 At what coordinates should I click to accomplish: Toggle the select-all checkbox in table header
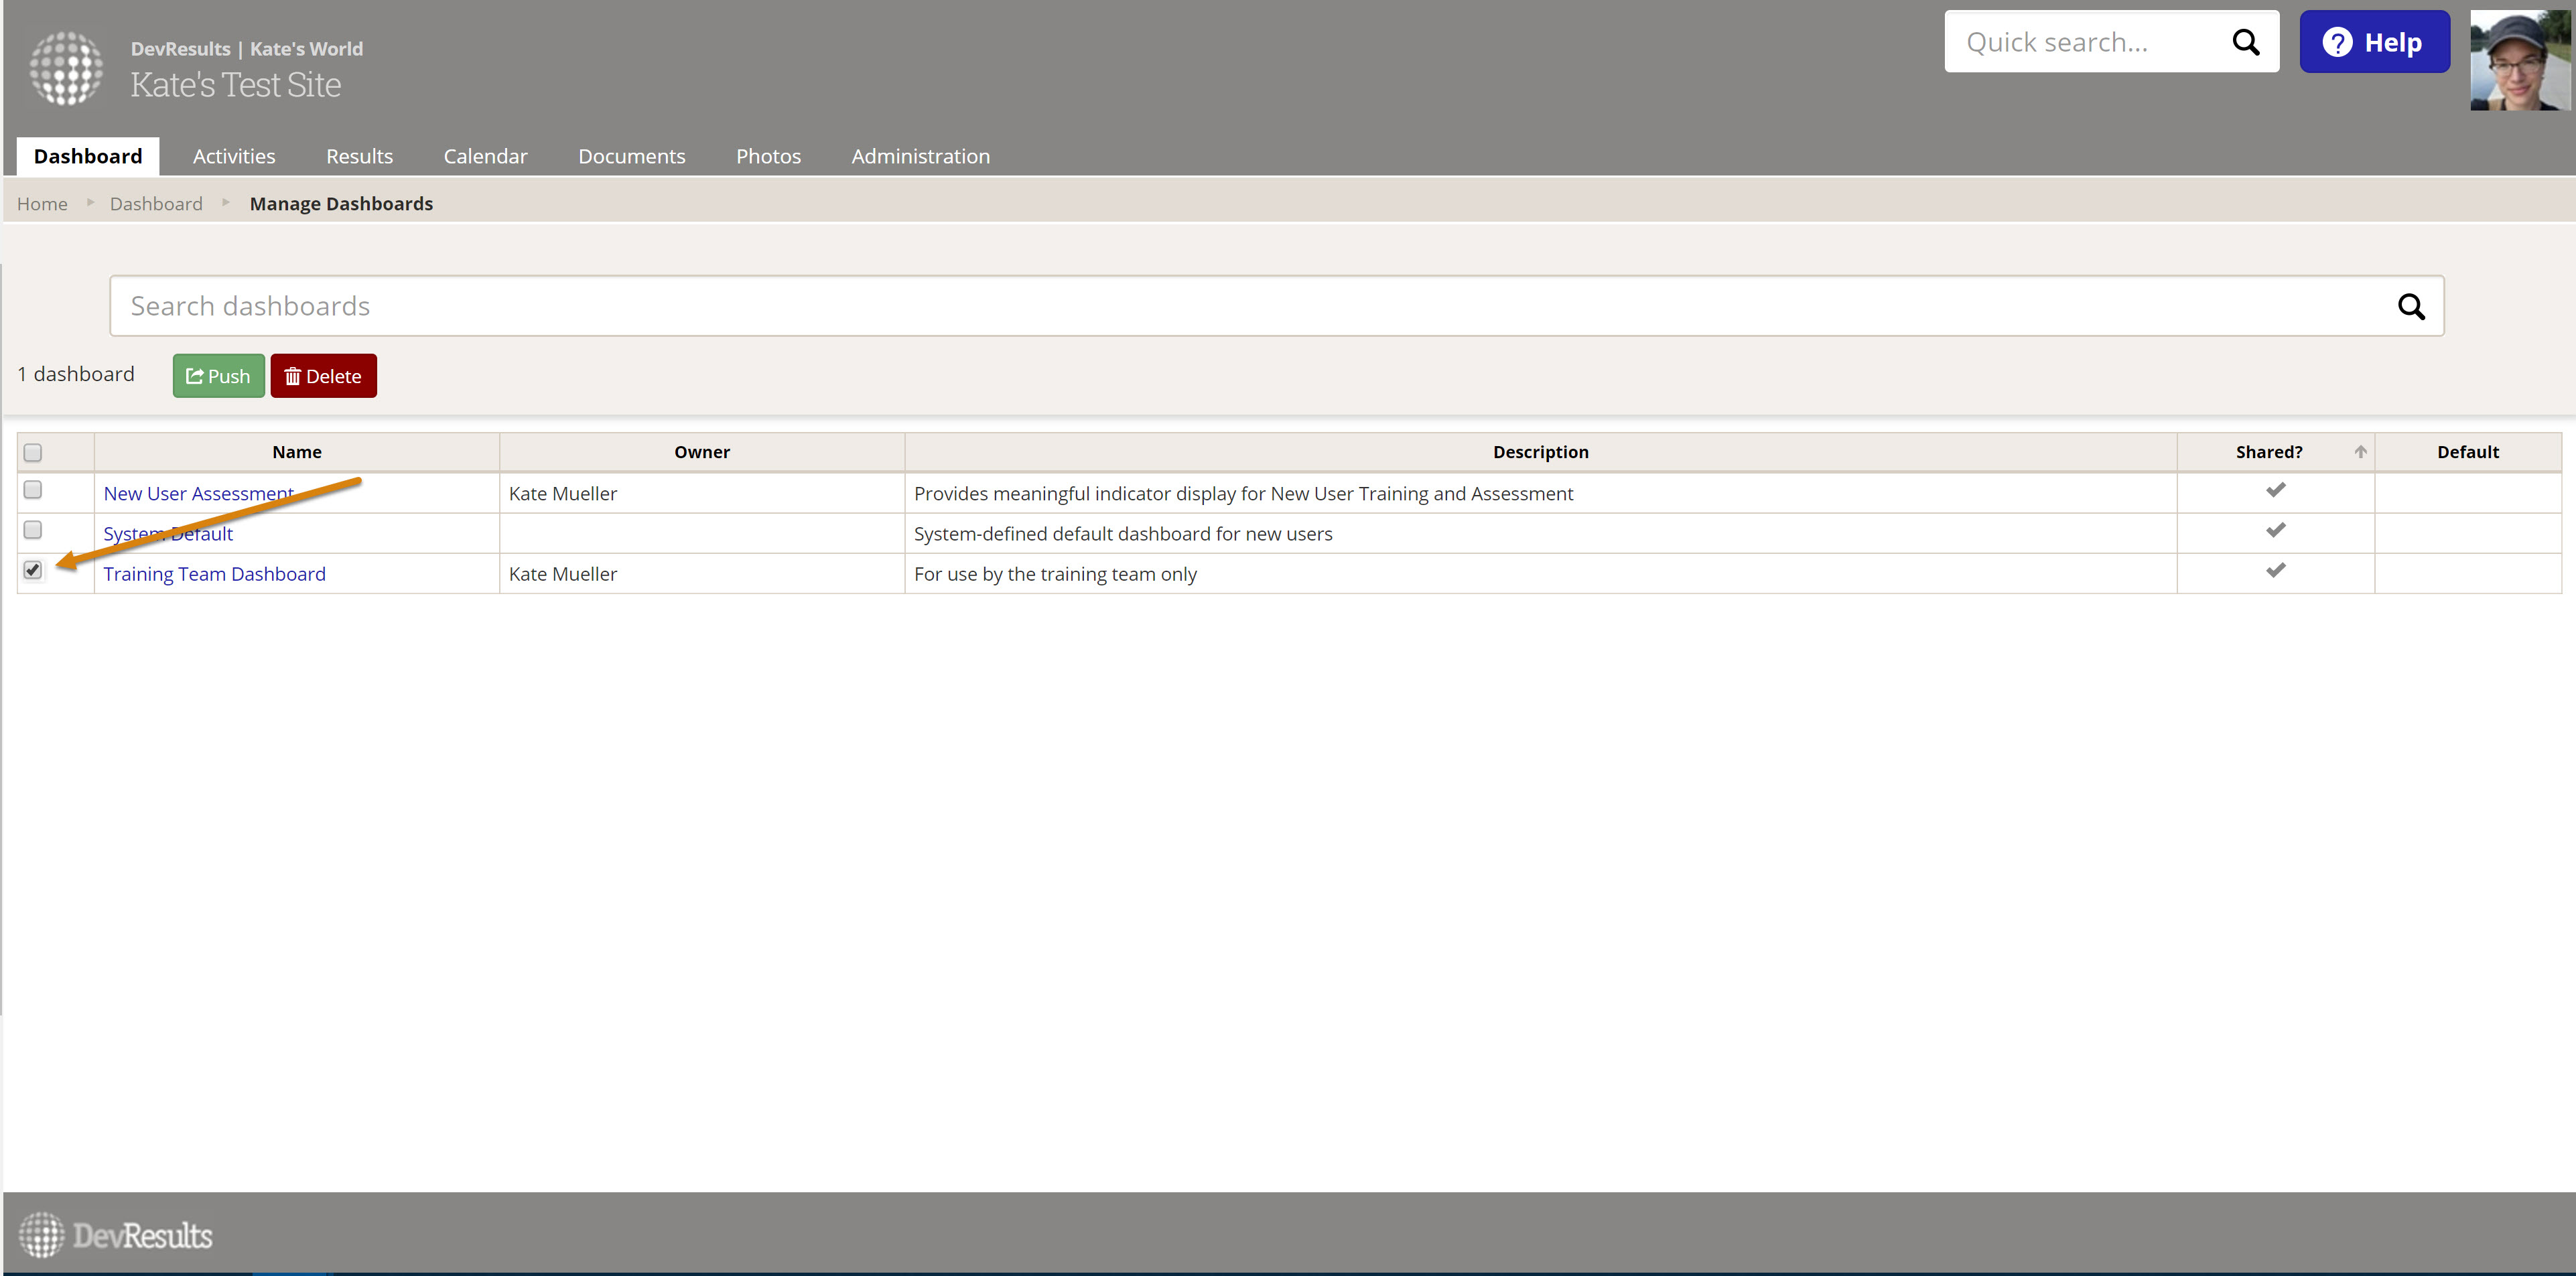[33, 453]
